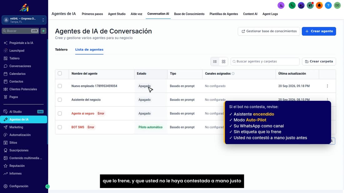
Task: Open the blue help question mark icon
Action: [x=328, y=6]
